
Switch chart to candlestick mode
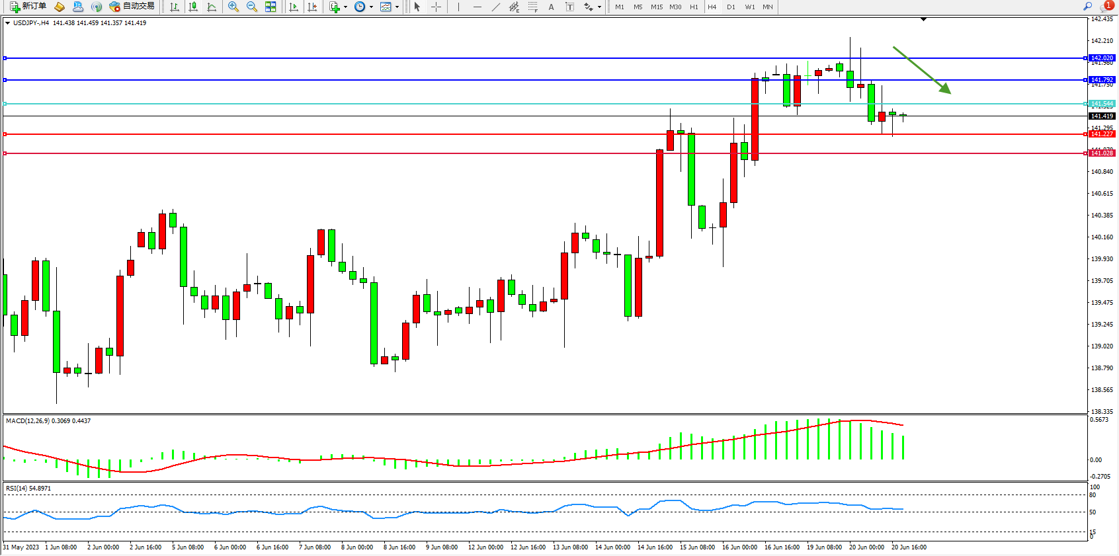pos(193,7)
